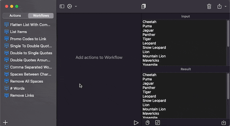Screen dimensions: 230x126
Task: Click Mountain Lion in the Input text
Action: coord(154,56)
